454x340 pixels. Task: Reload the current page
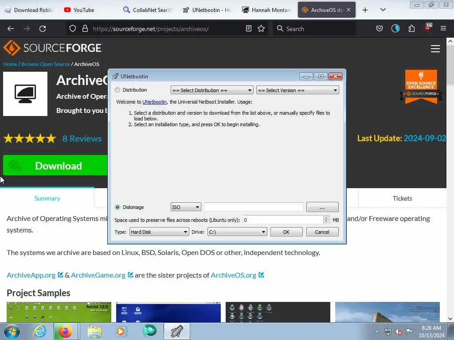click(43, 29)
